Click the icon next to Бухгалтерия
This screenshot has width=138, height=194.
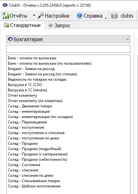10,39
